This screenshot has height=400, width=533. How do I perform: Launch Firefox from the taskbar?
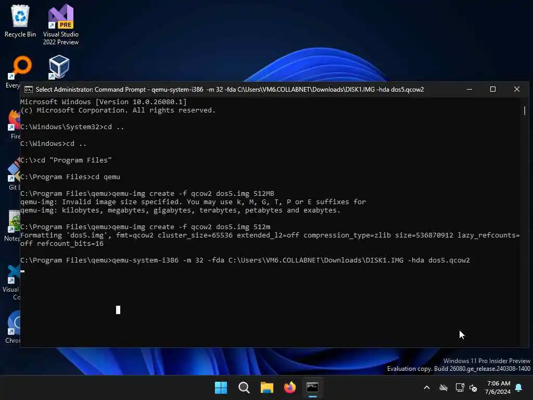(x=289, y=387)
